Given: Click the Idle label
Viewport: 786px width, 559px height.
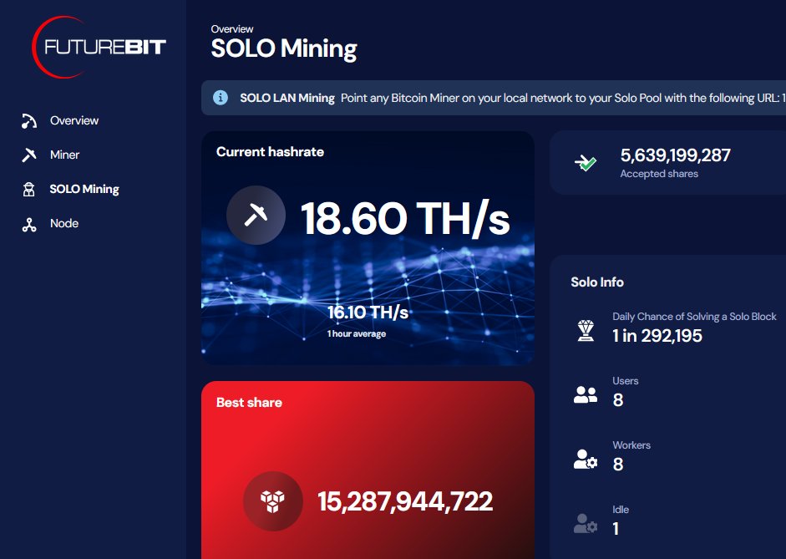Looking at the screenshot, I should tap(621, 510).
